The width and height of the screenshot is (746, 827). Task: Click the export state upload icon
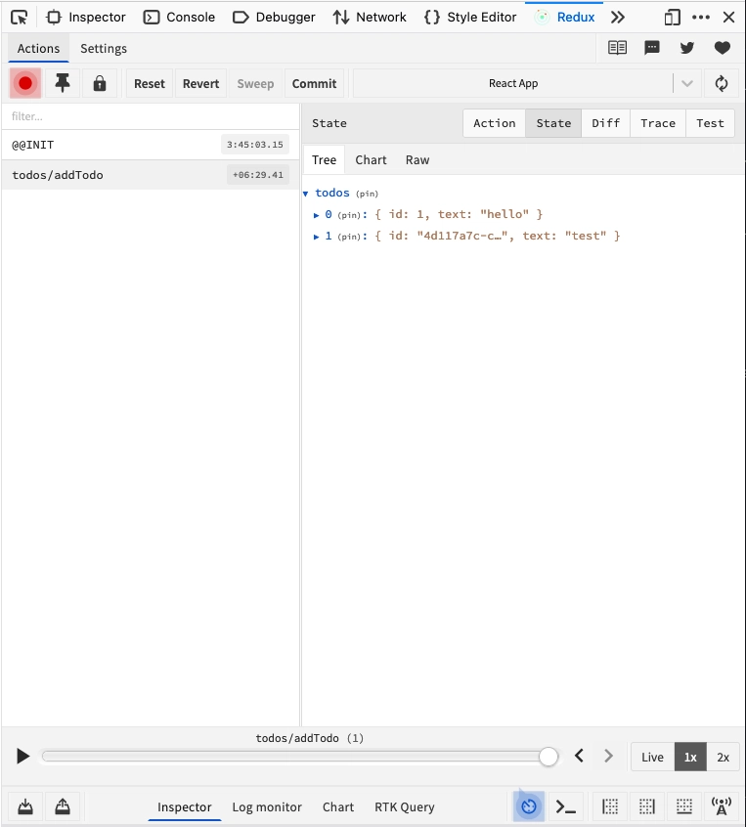pyautogui.click(x=63, y=806)
